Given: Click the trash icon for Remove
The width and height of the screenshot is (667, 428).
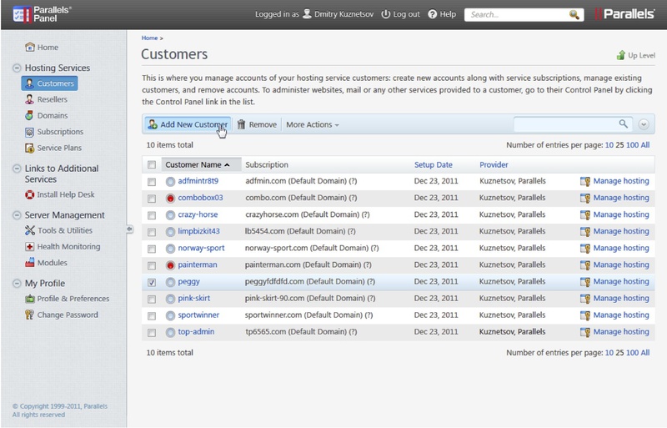Looking at the screenshot, I should 241,124.
